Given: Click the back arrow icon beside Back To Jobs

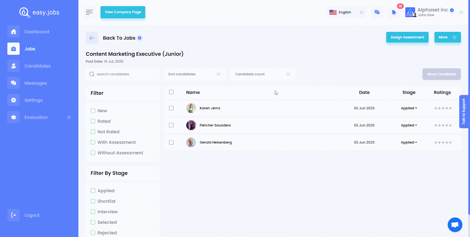Looking at the screenshot, I should (92, 38).
